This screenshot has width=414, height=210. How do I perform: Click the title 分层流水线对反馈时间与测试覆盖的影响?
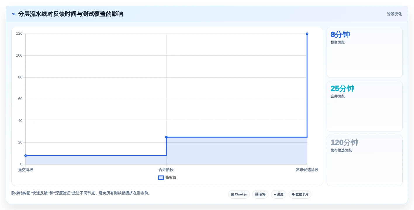(71, 14)
